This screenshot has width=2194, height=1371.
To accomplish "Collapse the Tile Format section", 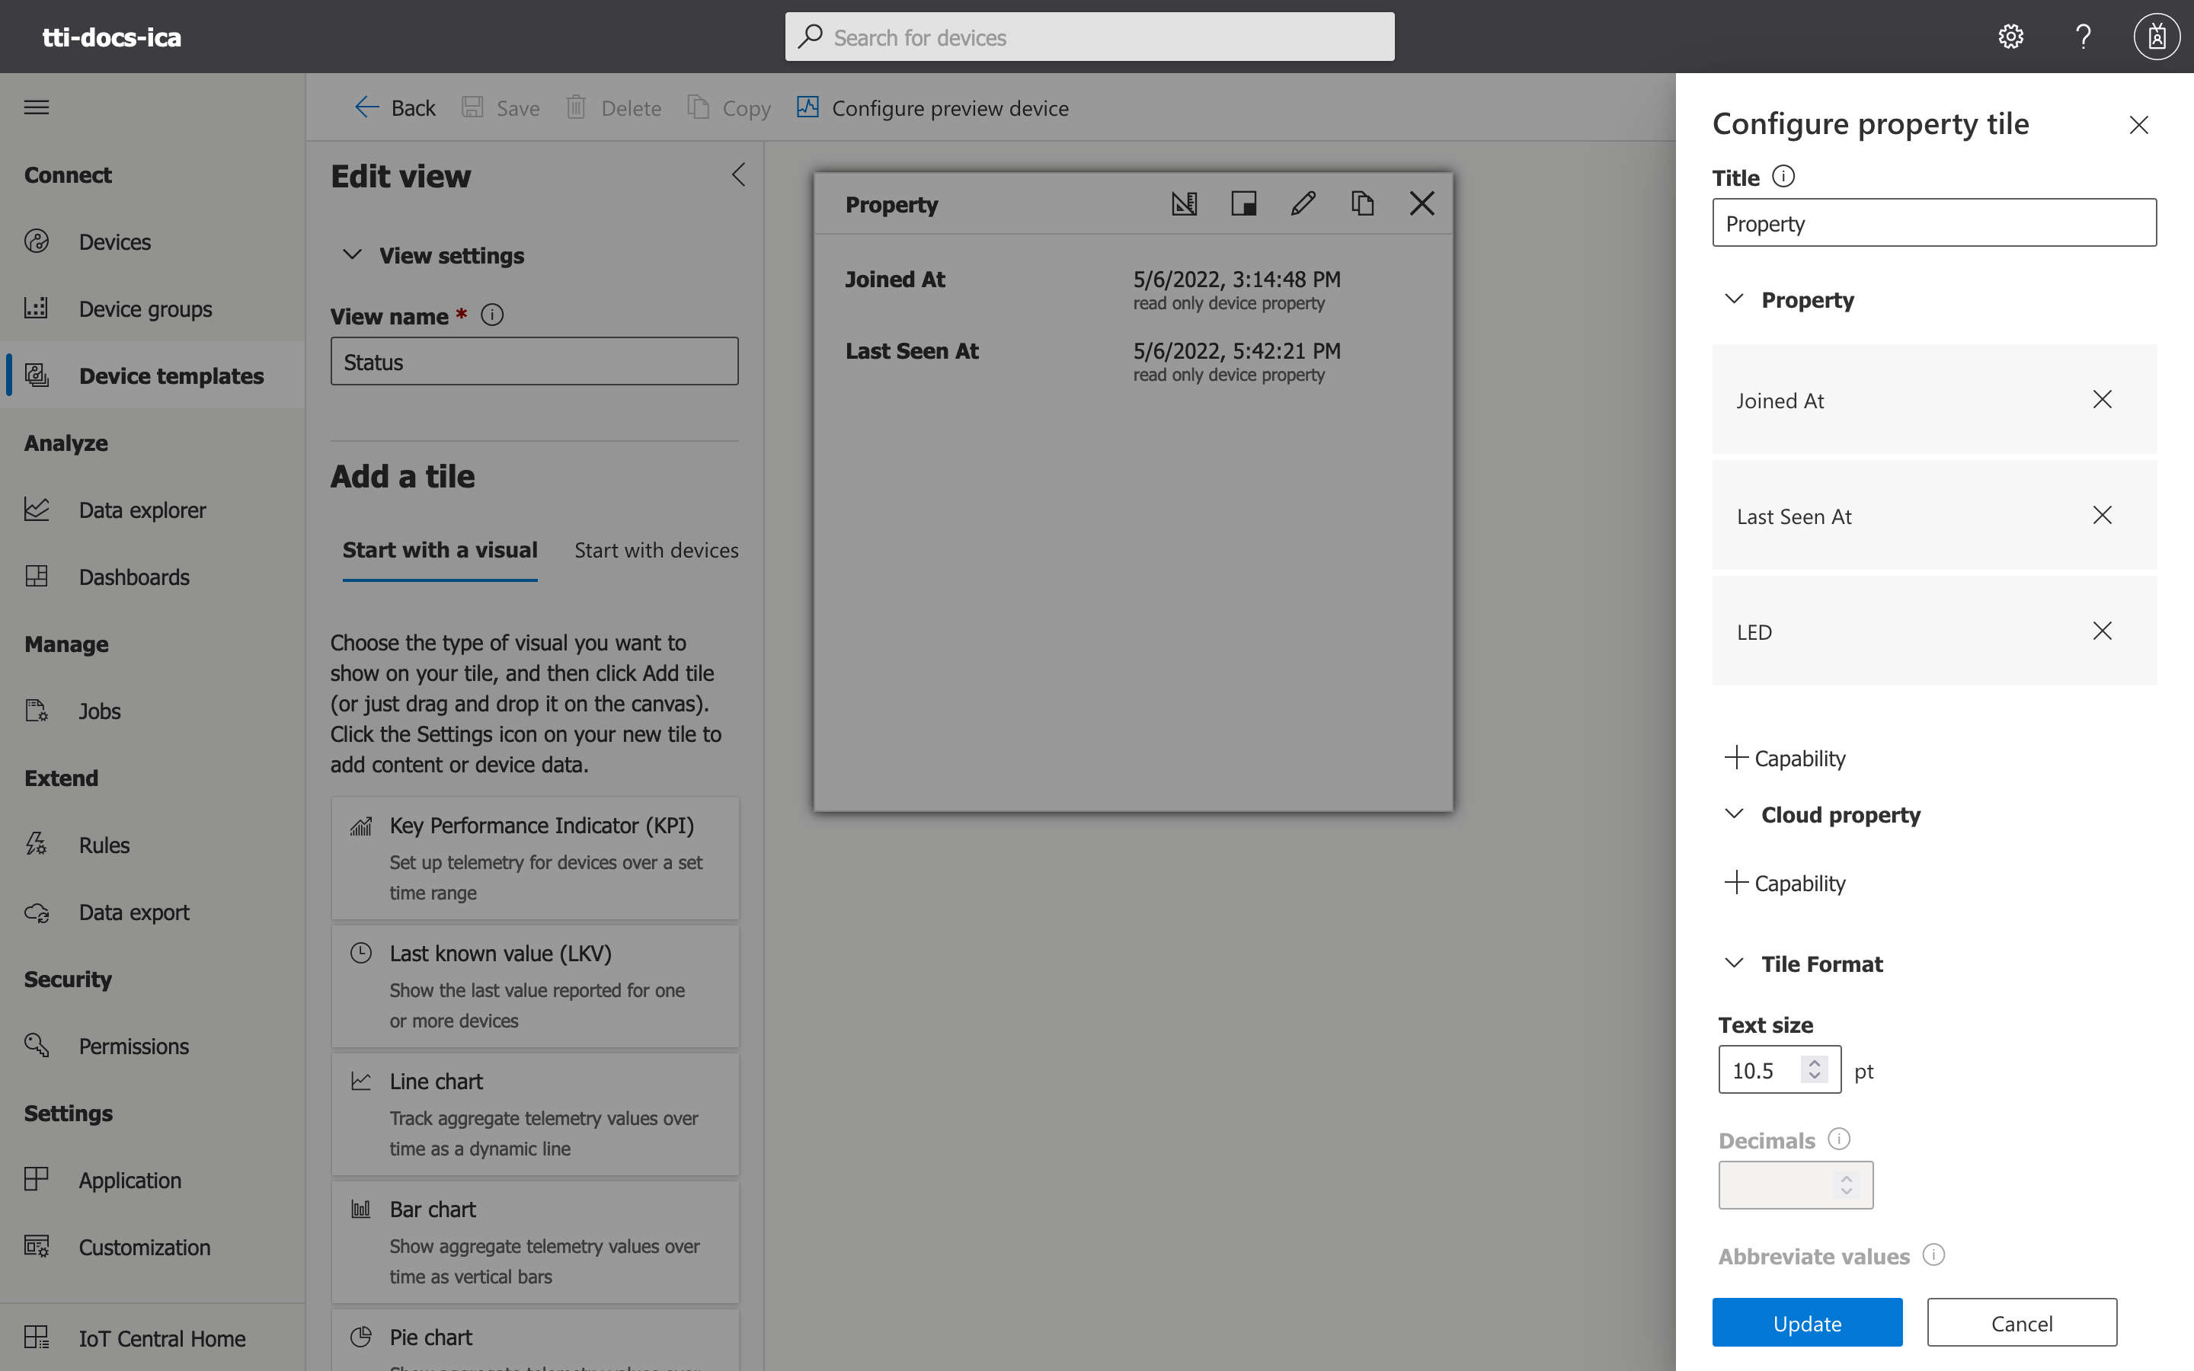I will pyautogui.click(x=1733, y=963).
